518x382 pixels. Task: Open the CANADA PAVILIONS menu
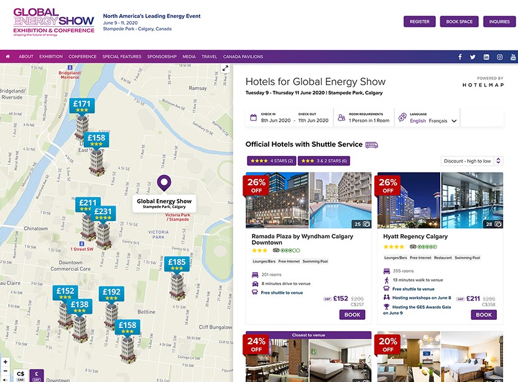243,57
